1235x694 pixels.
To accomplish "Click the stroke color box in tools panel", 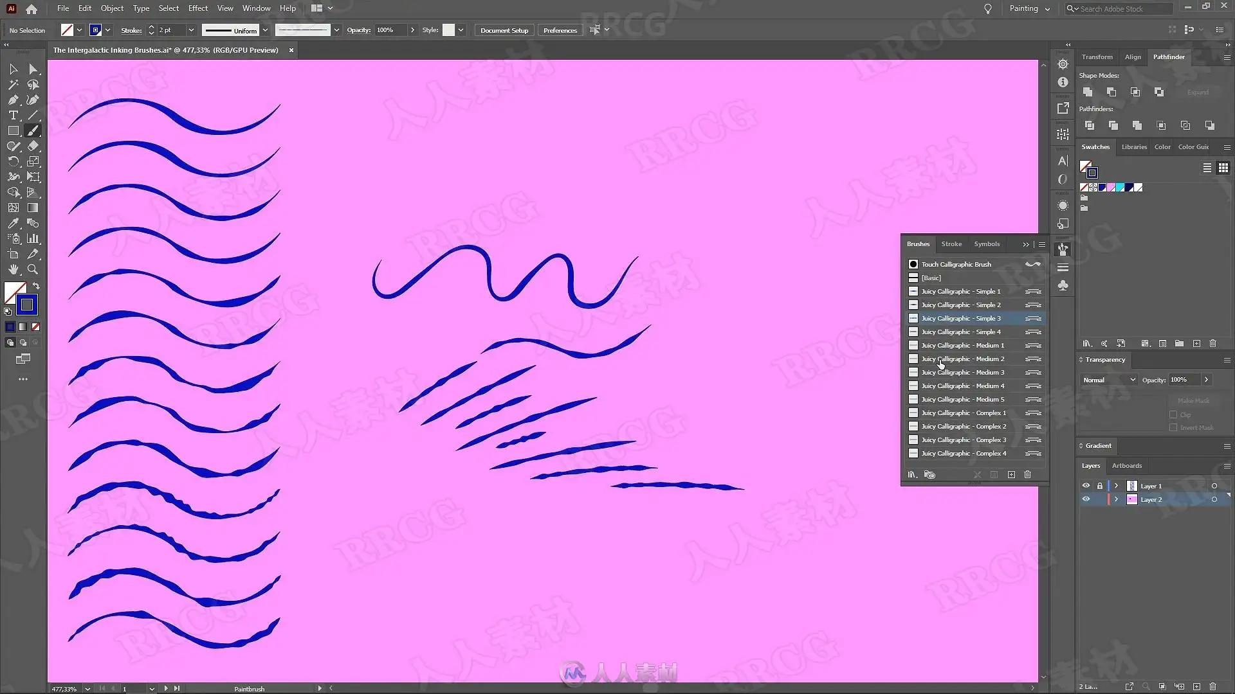I will pos(27,305).
